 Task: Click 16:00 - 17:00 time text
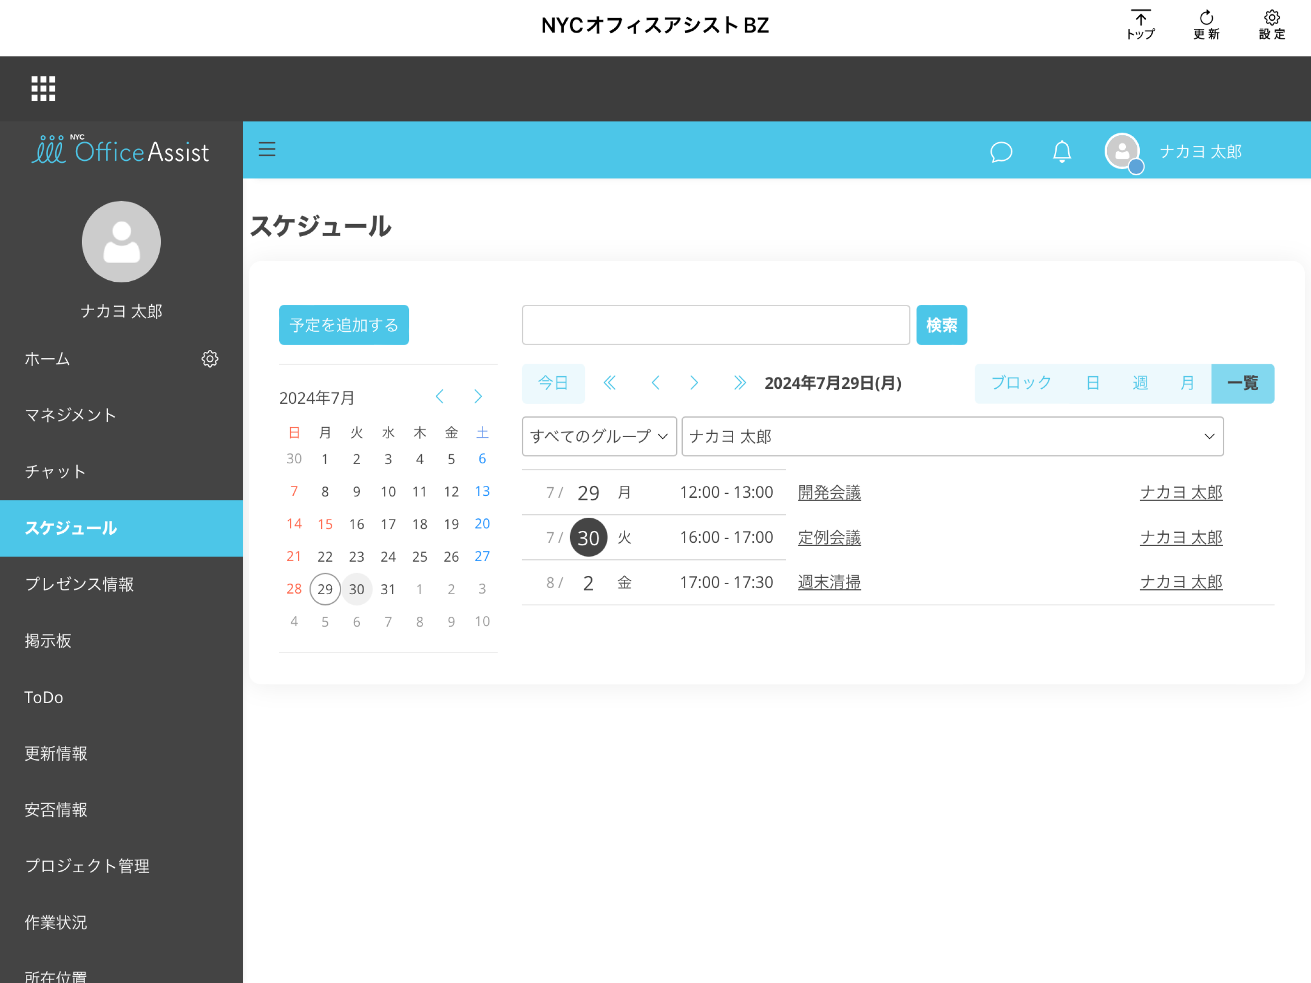point(726,538)
